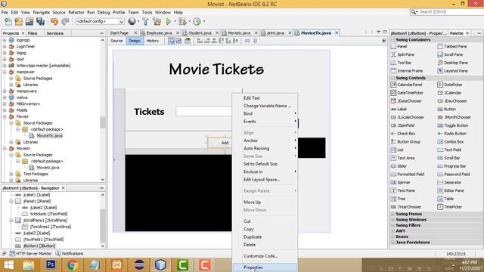Pick the Table component in Palette
This screenshot has height=272, width=484.
[445, 199]
